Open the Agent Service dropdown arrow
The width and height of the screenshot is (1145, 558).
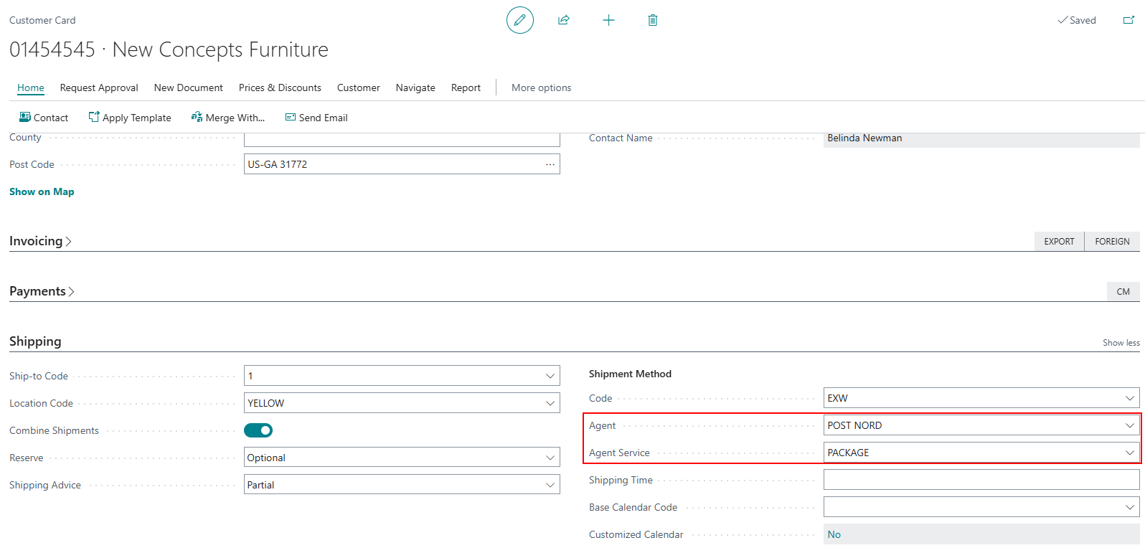(x=1130, y=453)
